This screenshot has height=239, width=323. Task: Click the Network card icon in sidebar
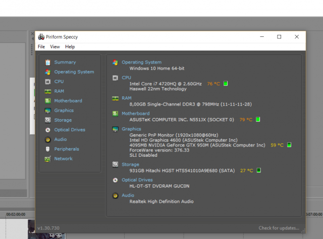point(48,159)
